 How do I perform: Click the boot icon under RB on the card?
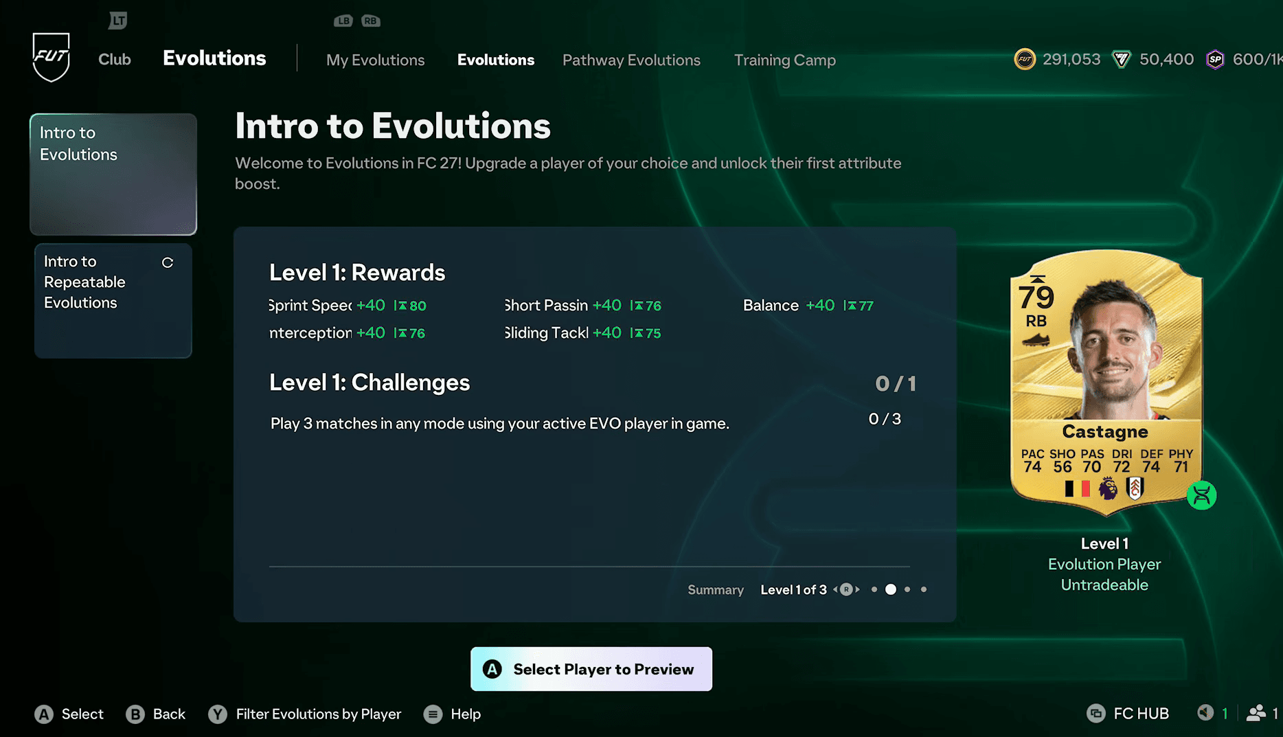[x=1036, y=339]
